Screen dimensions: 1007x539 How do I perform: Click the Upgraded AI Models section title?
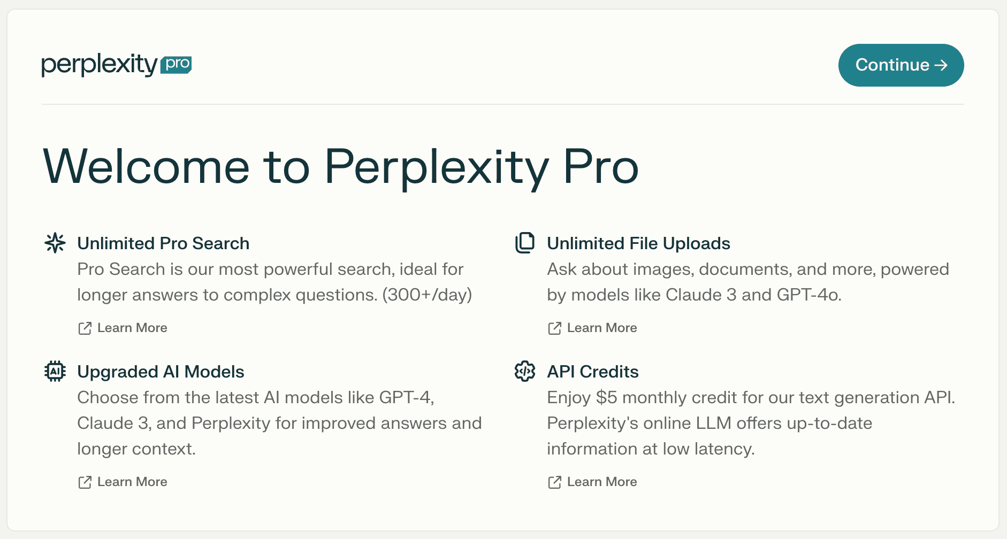161,372
